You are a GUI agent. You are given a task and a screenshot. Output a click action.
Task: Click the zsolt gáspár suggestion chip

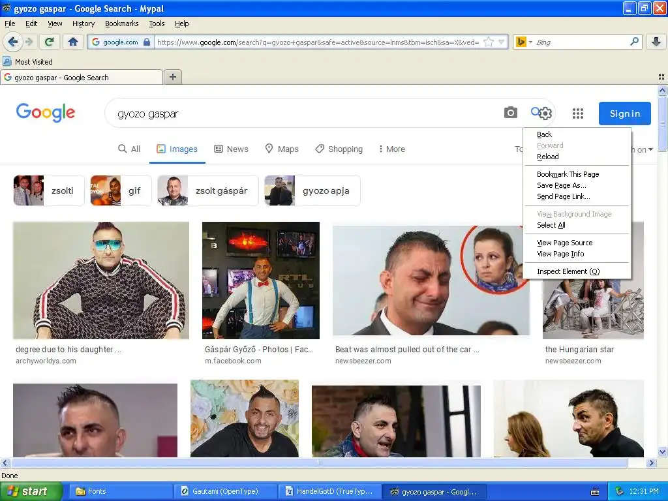click(208, 190)
